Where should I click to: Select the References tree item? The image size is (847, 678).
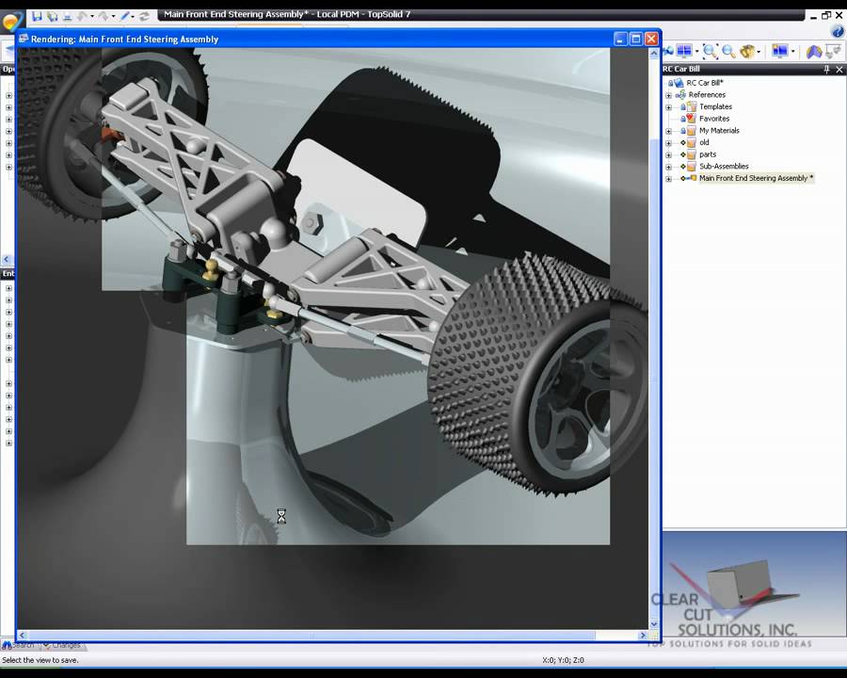point(707,94)
